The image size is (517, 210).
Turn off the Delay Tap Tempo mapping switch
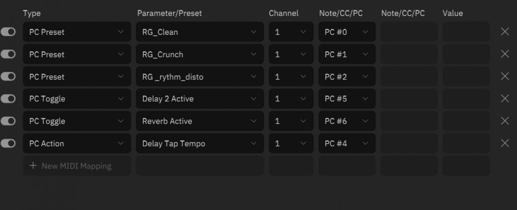(x=8, y=143)
